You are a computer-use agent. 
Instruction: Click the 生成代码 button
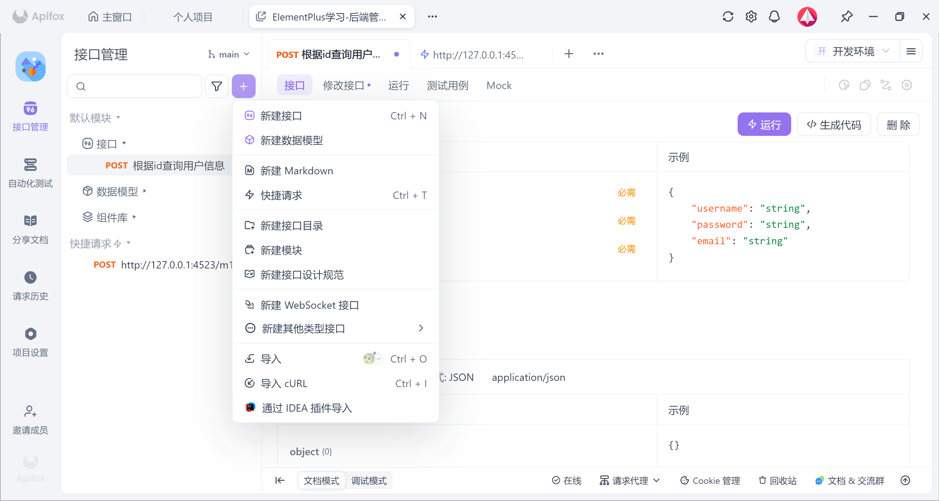tap(834, 125)
